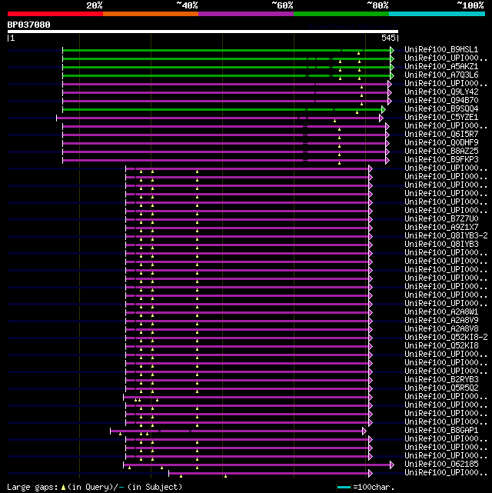Click the purple O62185 alignment bar
492x493 pixels.
[x=257, y=465]
